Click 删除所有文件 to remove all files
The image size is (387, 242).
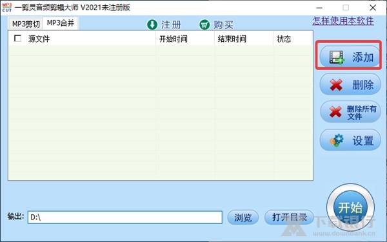pos(350,112)
